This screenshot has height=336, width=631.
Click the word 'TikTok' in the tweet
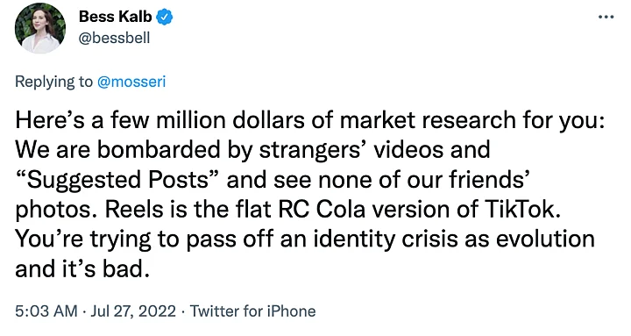point(522,209)
